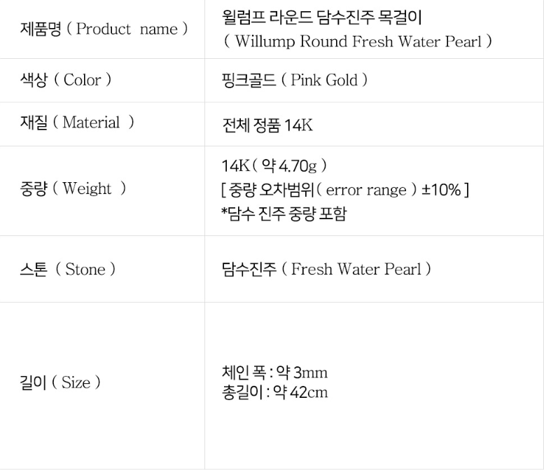The image size is (544, 470).
Task: Click the '색상 (Color)' row label
Action: 66,80
